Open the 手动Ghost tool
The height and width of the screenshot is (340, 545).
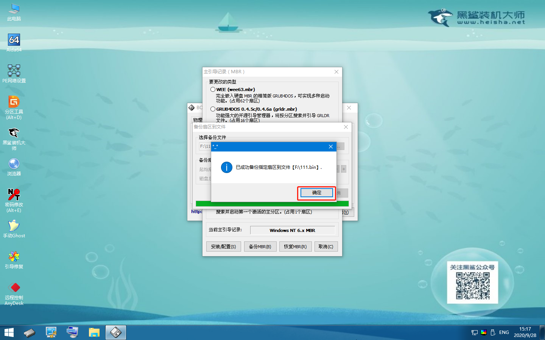(14, 226)
